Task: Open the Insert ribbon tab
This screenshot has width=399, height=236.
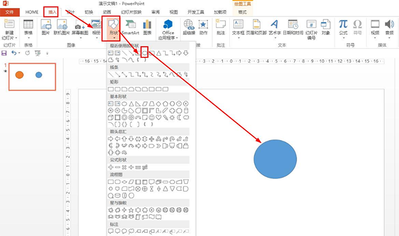Action: tap(52, 12)
